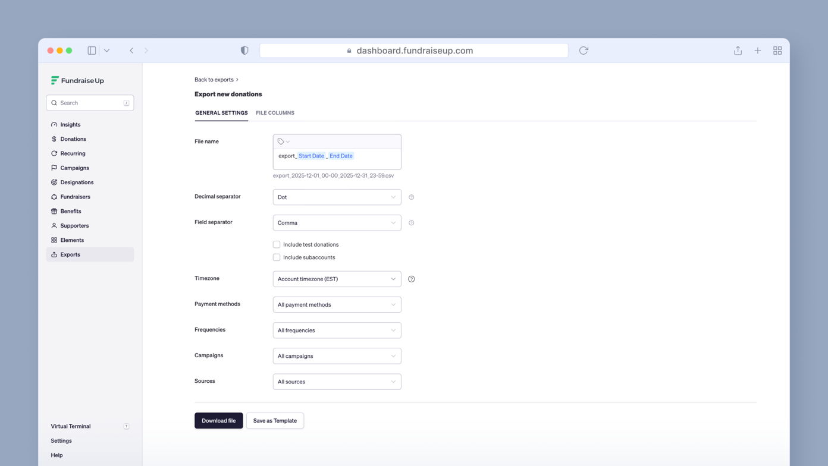Click the Start Date token in filename
The height and width of the screenshot is (466, 828).
(310, 156)
